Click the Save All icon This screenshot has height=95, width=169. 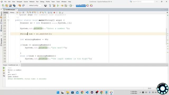[14, 6]
